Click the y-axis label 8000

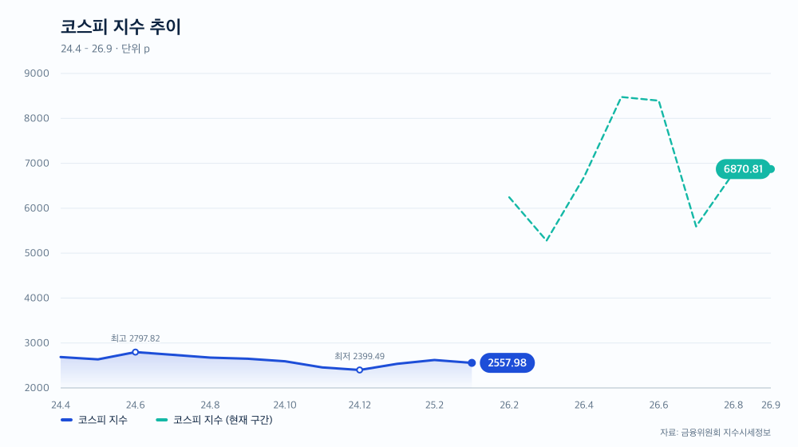(37, 118)
